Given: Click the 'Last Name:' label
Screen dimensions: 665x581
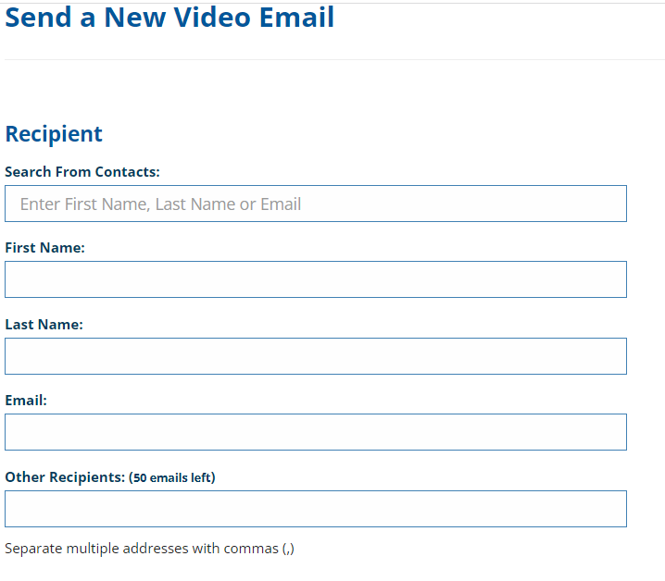Looking at the screenshot, I should (44, 324).
